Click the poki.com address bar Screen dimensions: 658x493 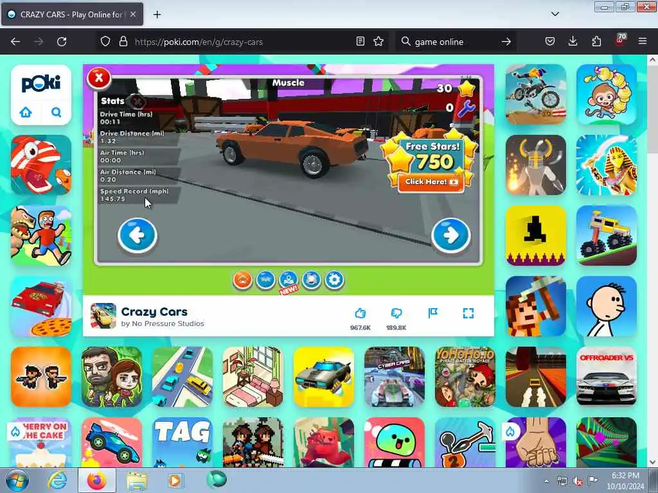pos(244,42)
